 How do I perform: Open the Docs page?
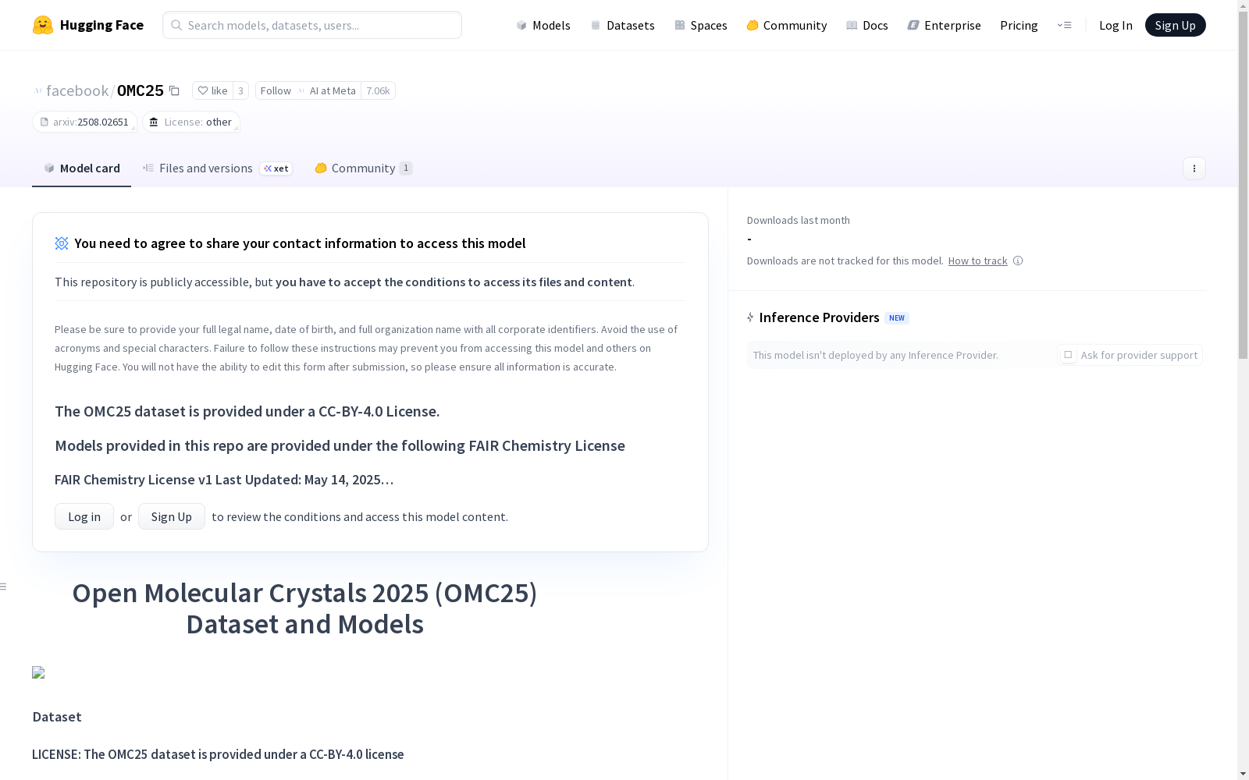click(x=866, y=25)
